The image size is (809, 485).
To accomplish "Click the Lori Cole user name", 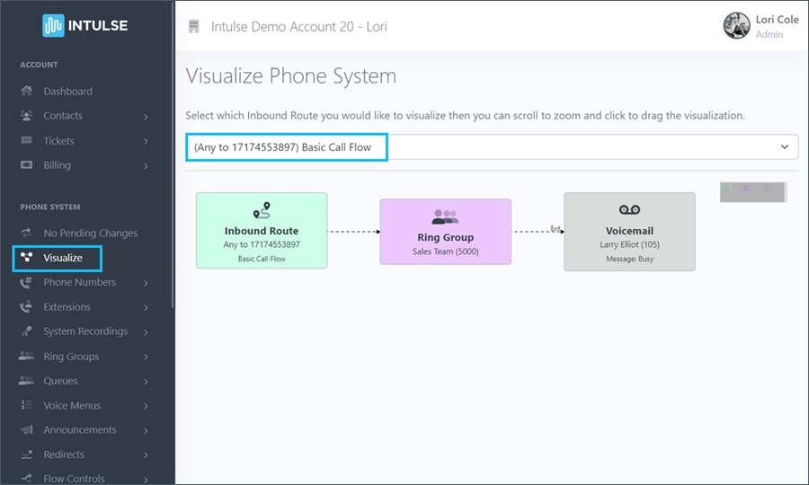I will pyautogui.click(x=777, y=20).
